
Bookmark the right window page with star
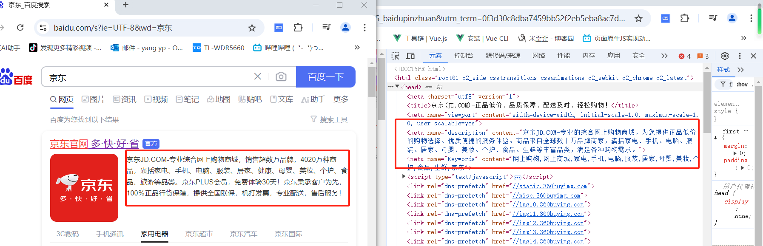(638, 18)
